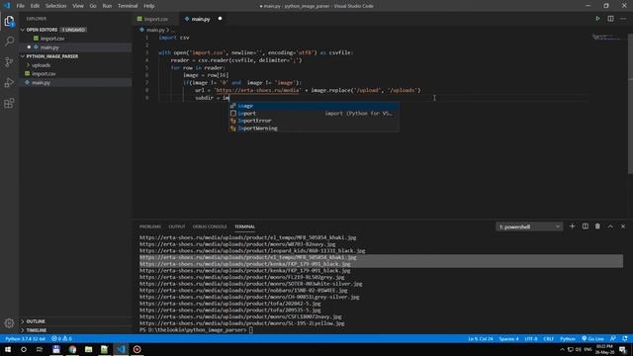The height and width of the screenshot is (356, 633).
Task: Change indentation via Spaces: 4
Action: coord(508,338)
